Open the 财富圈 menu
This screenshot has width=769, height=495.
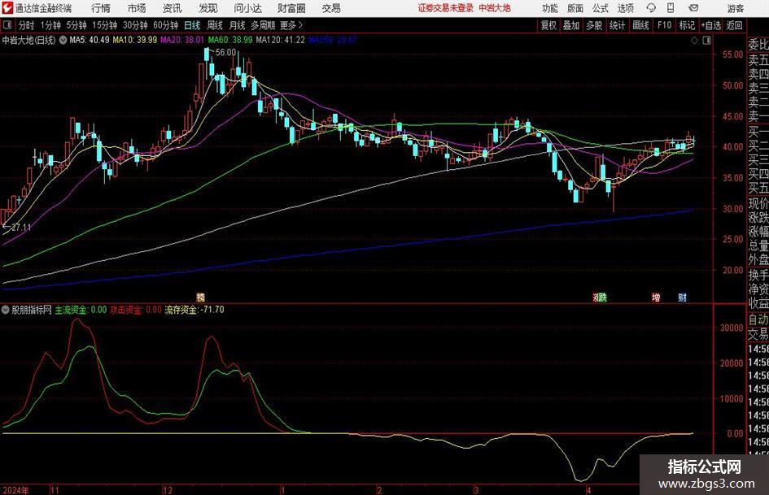(x=291, y=8)
